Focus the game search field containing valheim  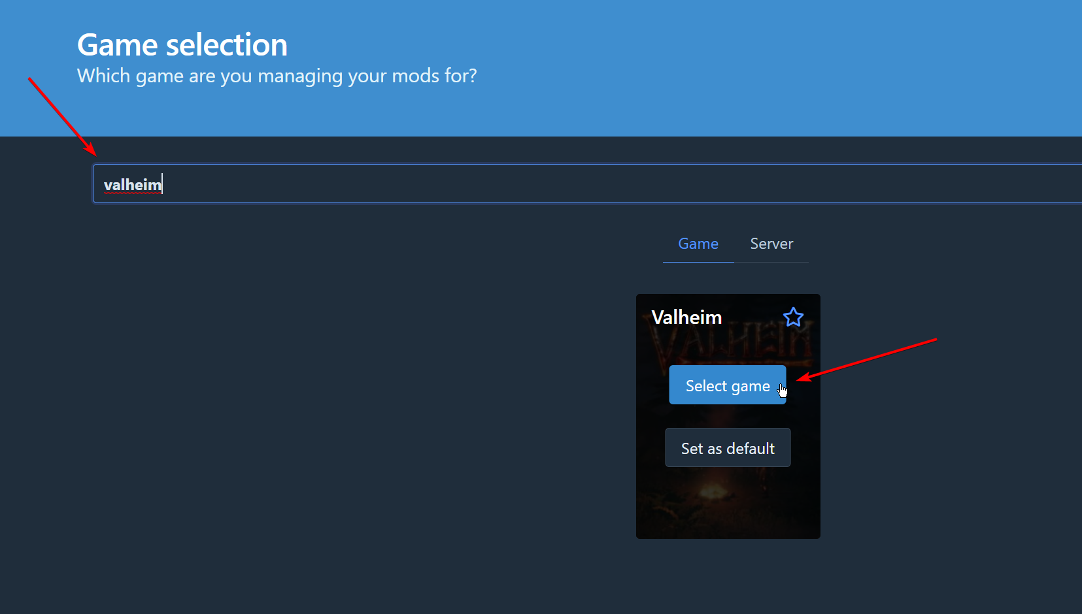[587, 184]
